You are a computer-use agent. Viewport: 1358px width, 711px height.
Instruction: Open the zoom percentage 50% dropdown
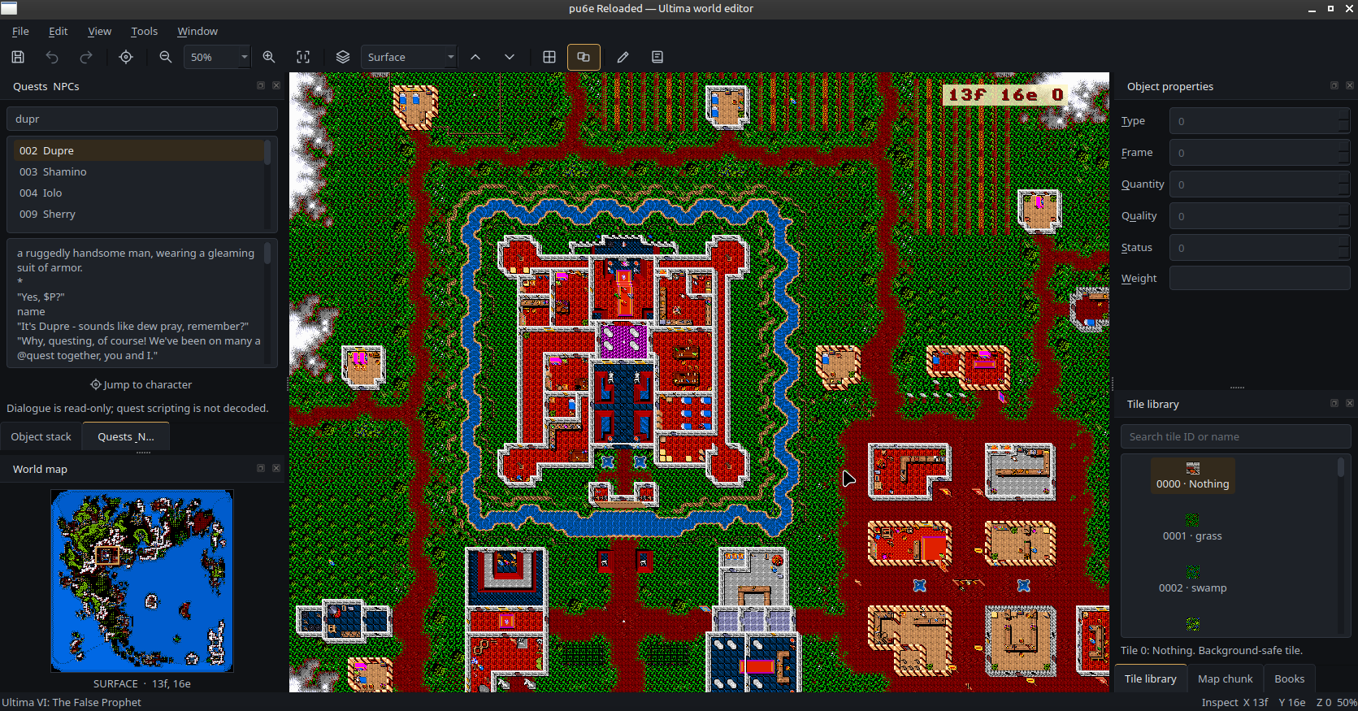(217, 57)
